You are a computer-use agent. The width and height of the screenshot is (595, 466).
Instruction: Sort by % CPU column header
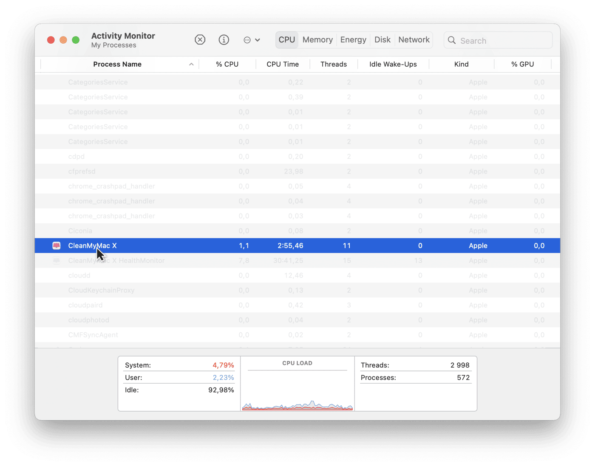click(x=227, y=64)
